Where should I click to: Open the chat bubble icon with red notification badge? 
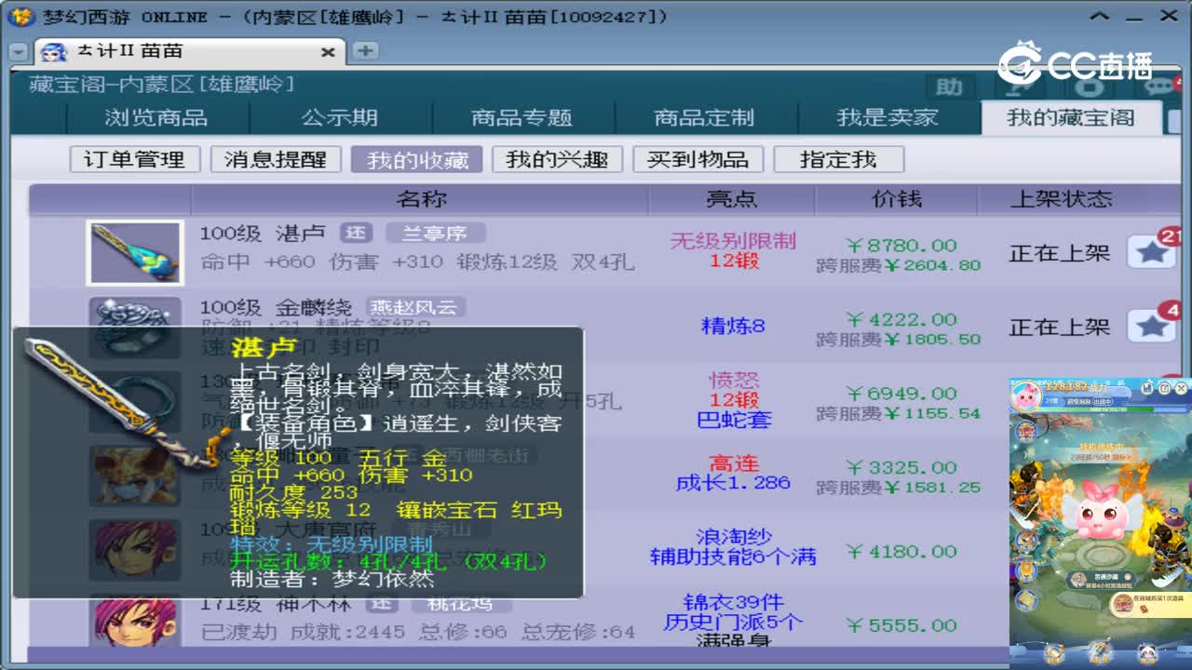click(x=1159, y=87)
